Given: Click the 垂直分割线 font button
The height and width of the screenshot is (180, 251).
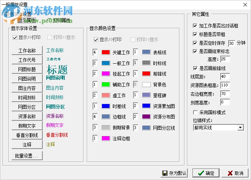Looking at the screenshot, I should click(x=27, y=135).
